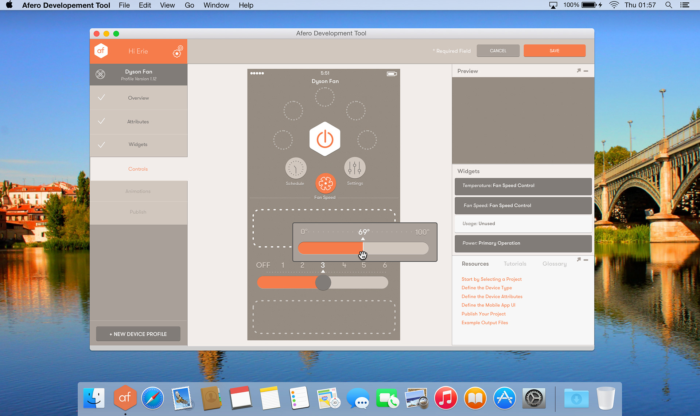700x416 pixels.
Task: Open Define the Device Type link
Action: click(487, 288)
